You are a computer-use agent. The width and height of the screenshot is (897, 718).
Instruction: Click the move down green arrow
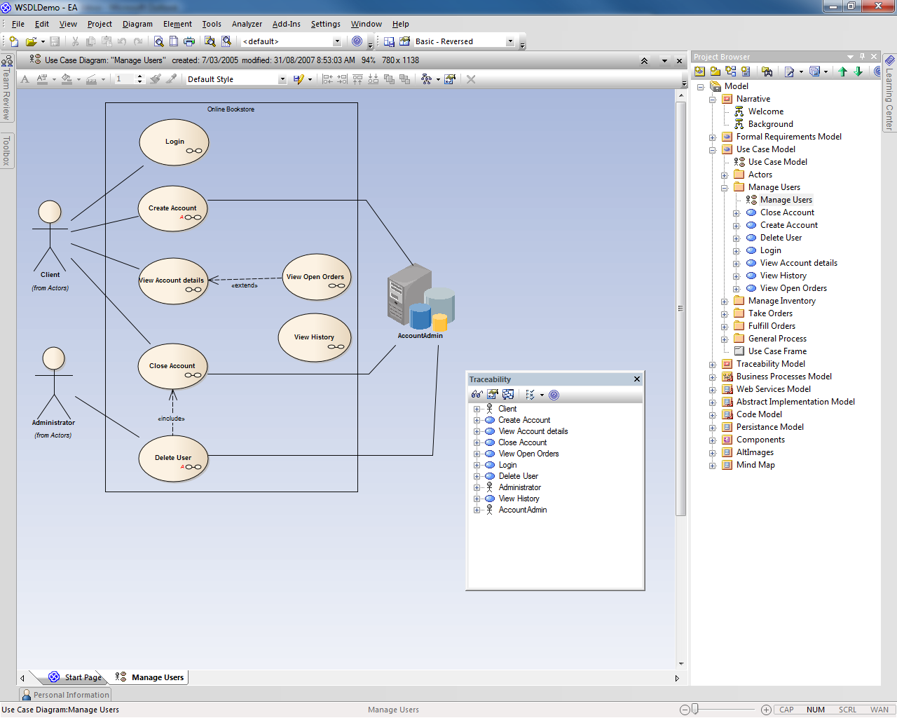click(x=858, y=72)
